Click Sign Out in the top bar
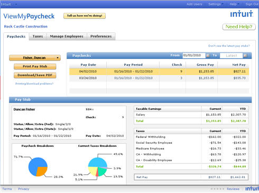Viewport: 259px width, 193px height. tap(252, 4)
